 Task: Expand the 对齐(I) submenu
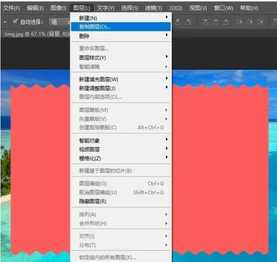click(x=121, y=236)
